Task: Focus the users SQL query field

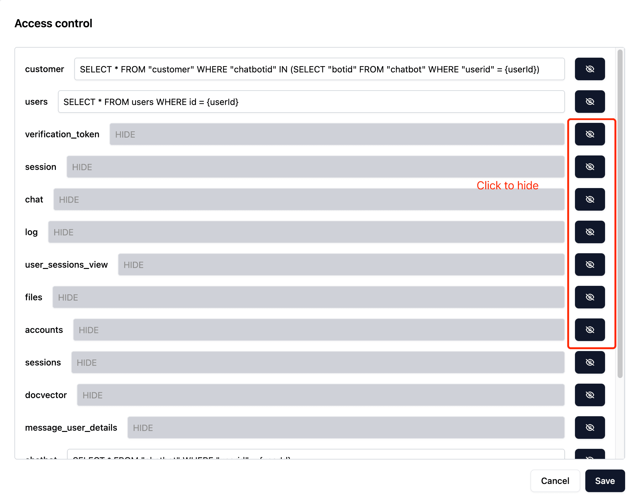Action: [311, 102]
